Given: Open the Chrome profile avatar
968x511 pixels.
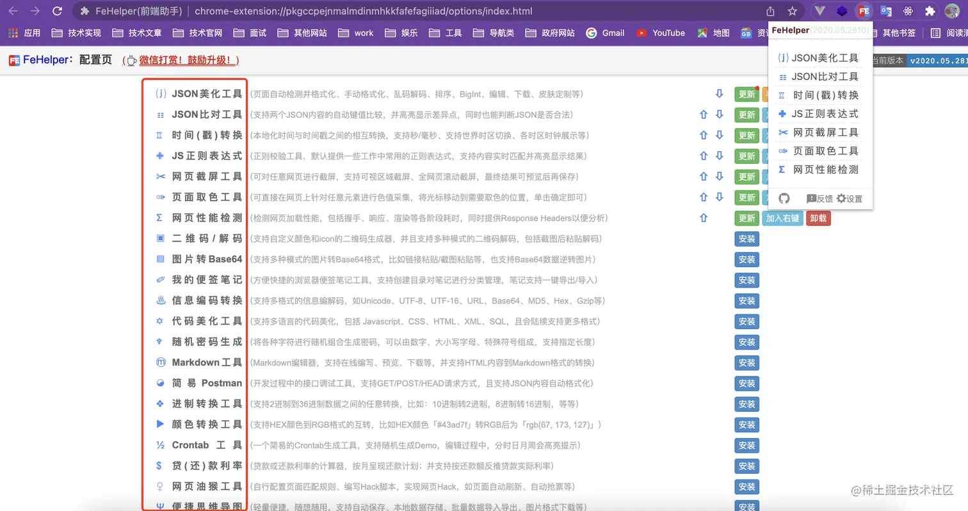Looking at the screenshot, I should [952, 12].
